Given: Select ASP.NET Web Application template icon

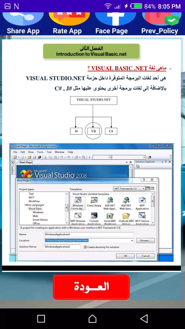Looking at the screenshot, I should pos(110,203).
